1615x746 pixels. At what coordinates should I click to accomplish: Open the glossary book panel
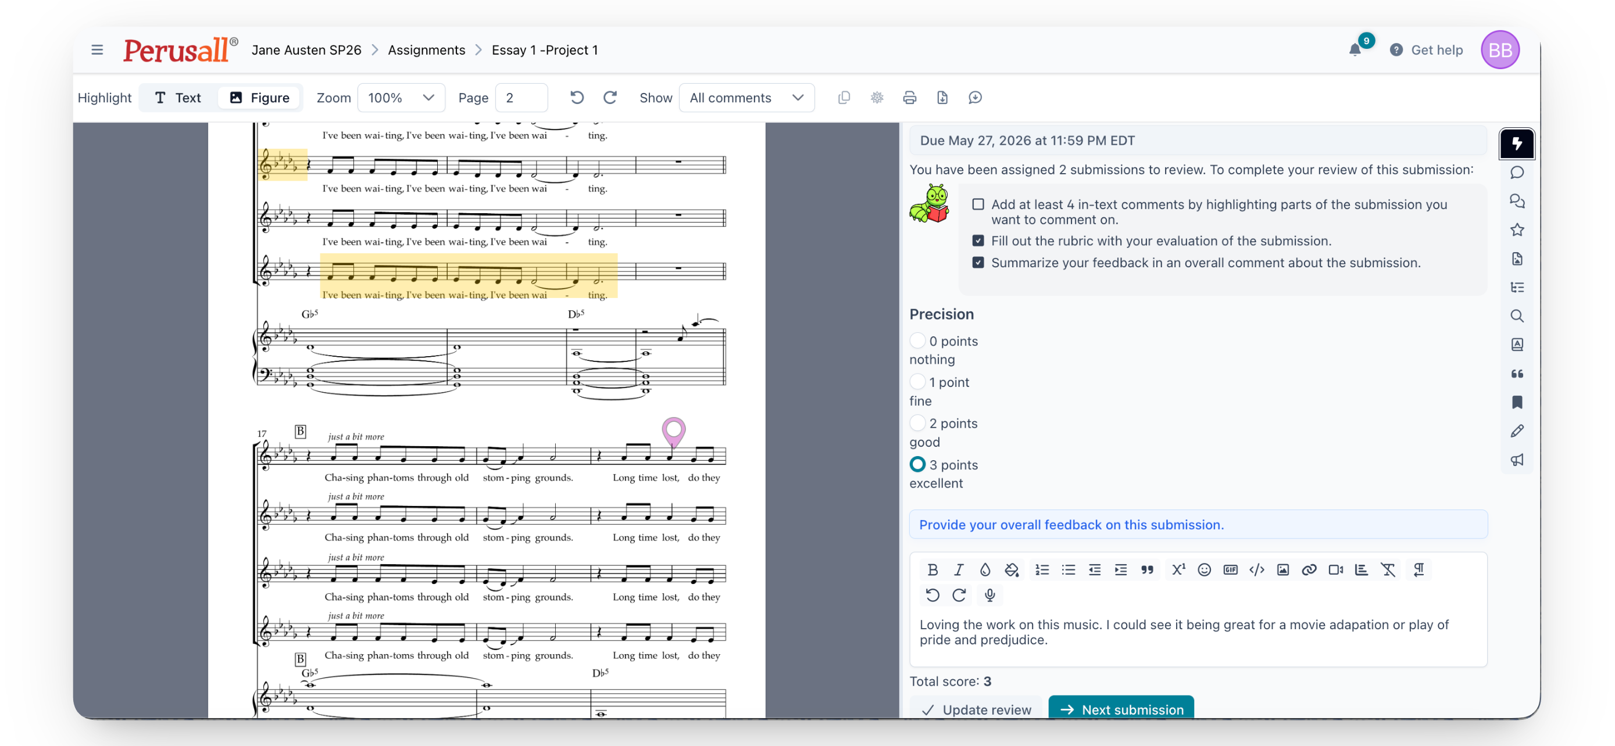(1517, 345)
